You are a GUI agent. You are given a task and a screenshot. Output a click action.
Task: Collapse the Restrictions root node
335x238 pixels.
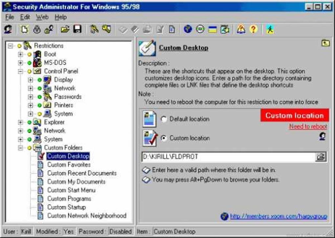click(10, 46)
